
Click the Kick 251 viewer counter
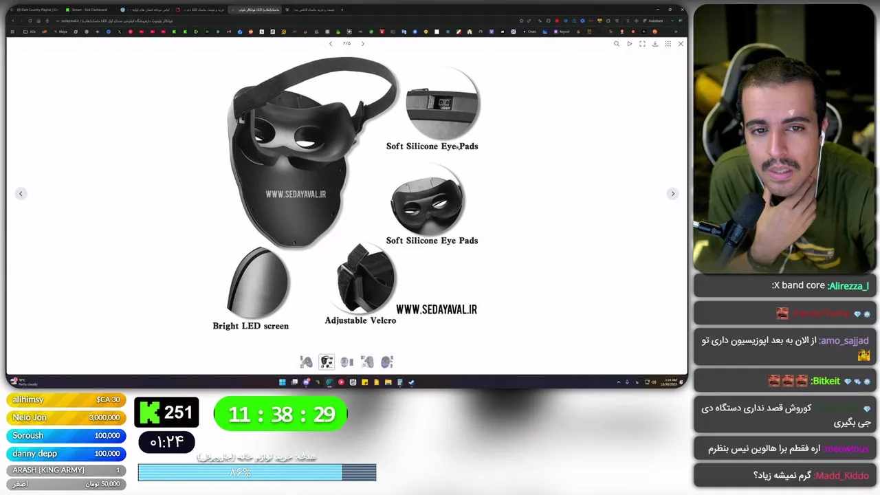click(166, 412)
